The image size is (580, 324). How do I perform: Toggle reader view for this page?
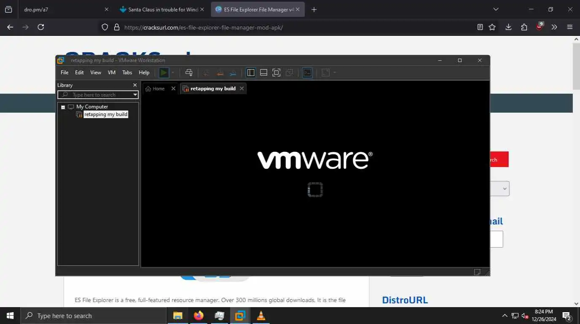tap(480, 27)
